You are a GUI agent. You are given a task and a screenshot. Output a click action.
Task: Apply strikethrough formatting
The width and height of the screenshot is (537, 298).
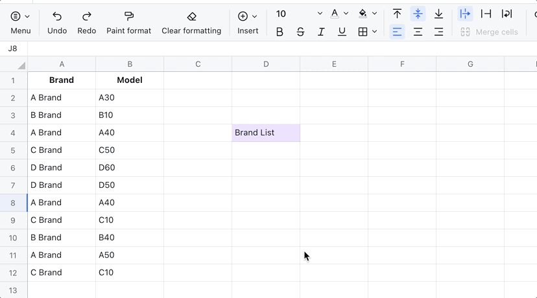[300, 32]
